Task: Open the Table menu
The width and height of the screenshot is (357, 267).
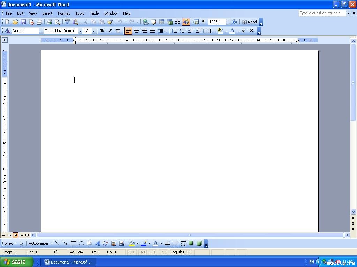Action: click(94, 13)
